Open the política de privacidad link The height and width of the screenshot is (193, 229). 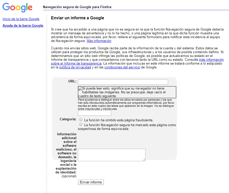[75, 67]
